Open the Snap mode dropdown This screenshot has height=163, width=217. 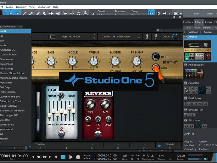click(139, 15)
